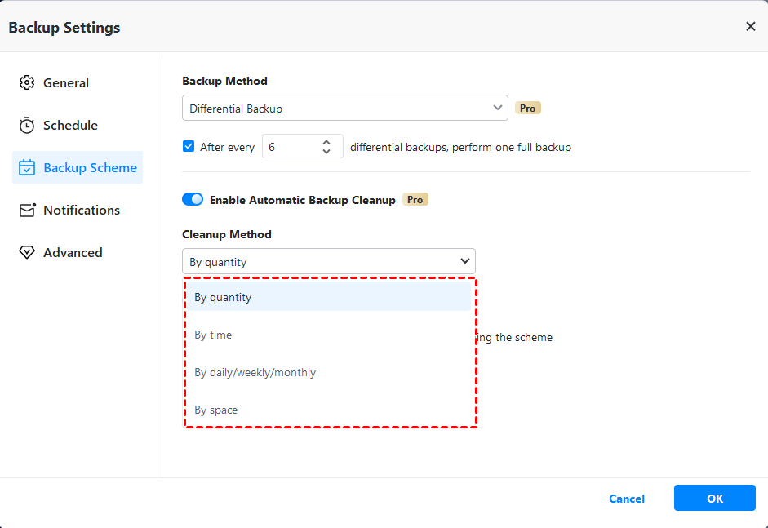Image resolution: width=768 pixels, height=528 pixels.
Task: Click the Cancel button
Action: [x=627, y=499]
